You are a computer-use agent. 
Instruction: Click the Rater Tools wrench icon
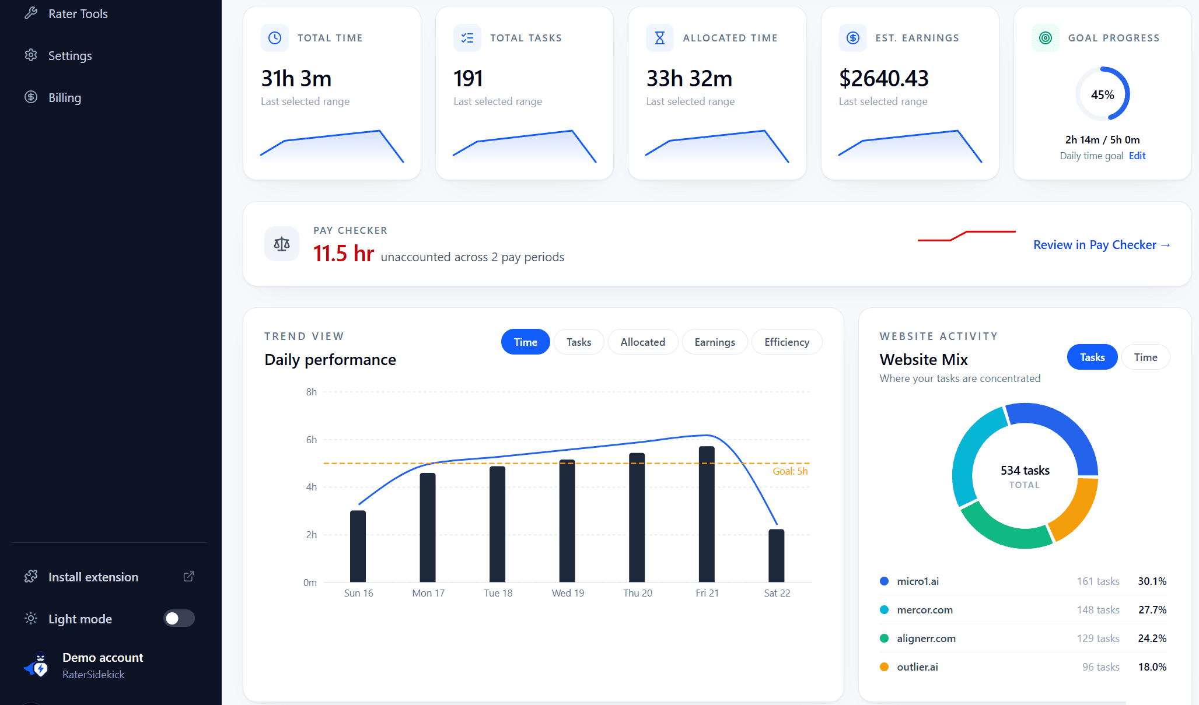31,13
